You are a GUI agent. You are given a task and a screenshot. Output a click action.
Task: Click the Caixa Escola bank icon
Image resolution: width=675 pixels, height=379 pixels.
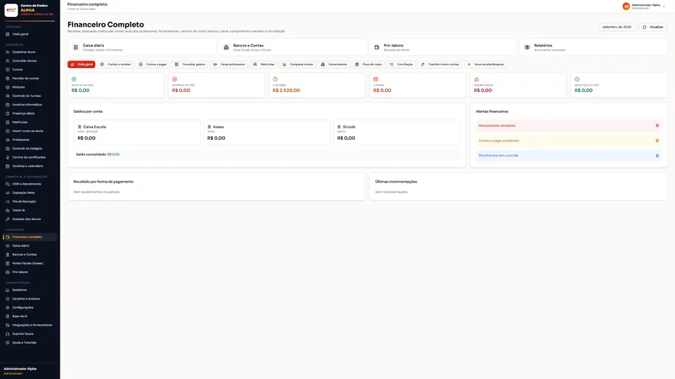(79, 127)
